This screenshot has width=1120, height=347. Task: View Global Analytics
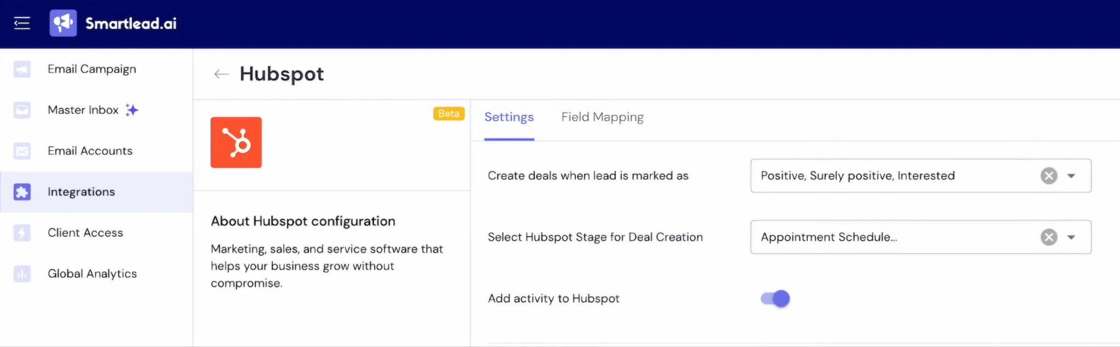coord(92,274)
